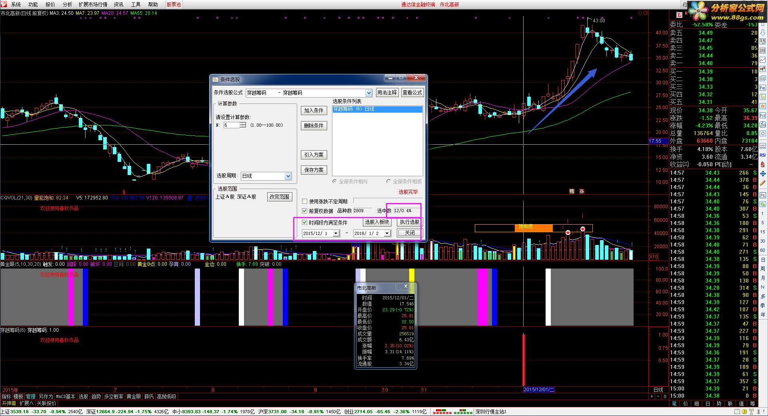
Task: Select the 筹 chip distribution tab
Action: [x=752, y=404]
